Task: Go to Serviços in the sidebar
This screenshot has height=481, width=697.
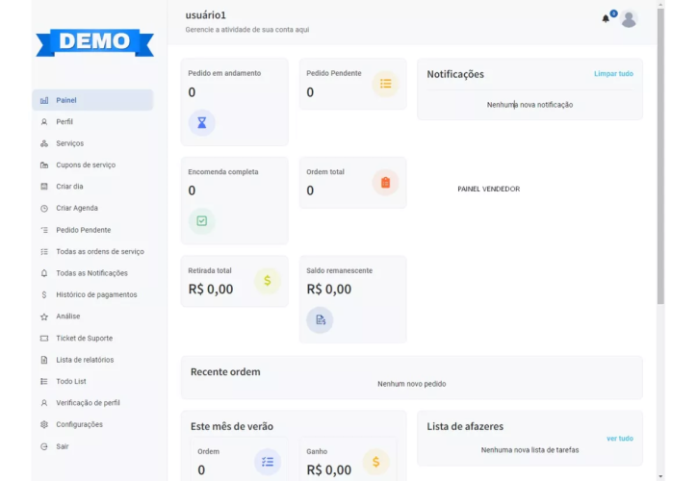Action: (69, 143)
